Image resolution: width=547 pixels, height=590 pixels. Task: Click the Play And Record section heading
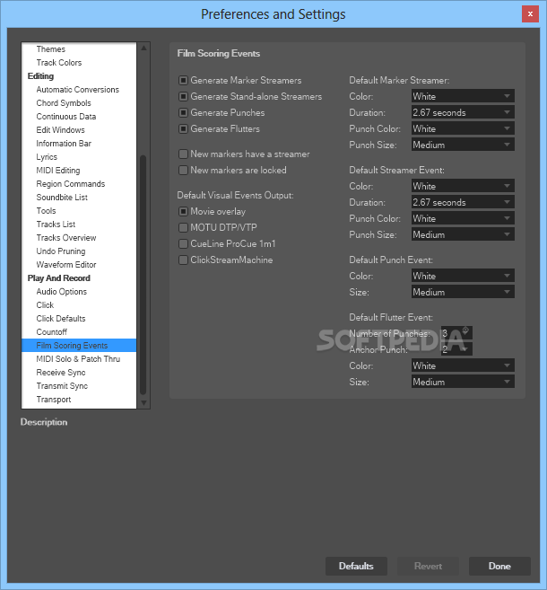pyautogui.click(x=59, y=278)
